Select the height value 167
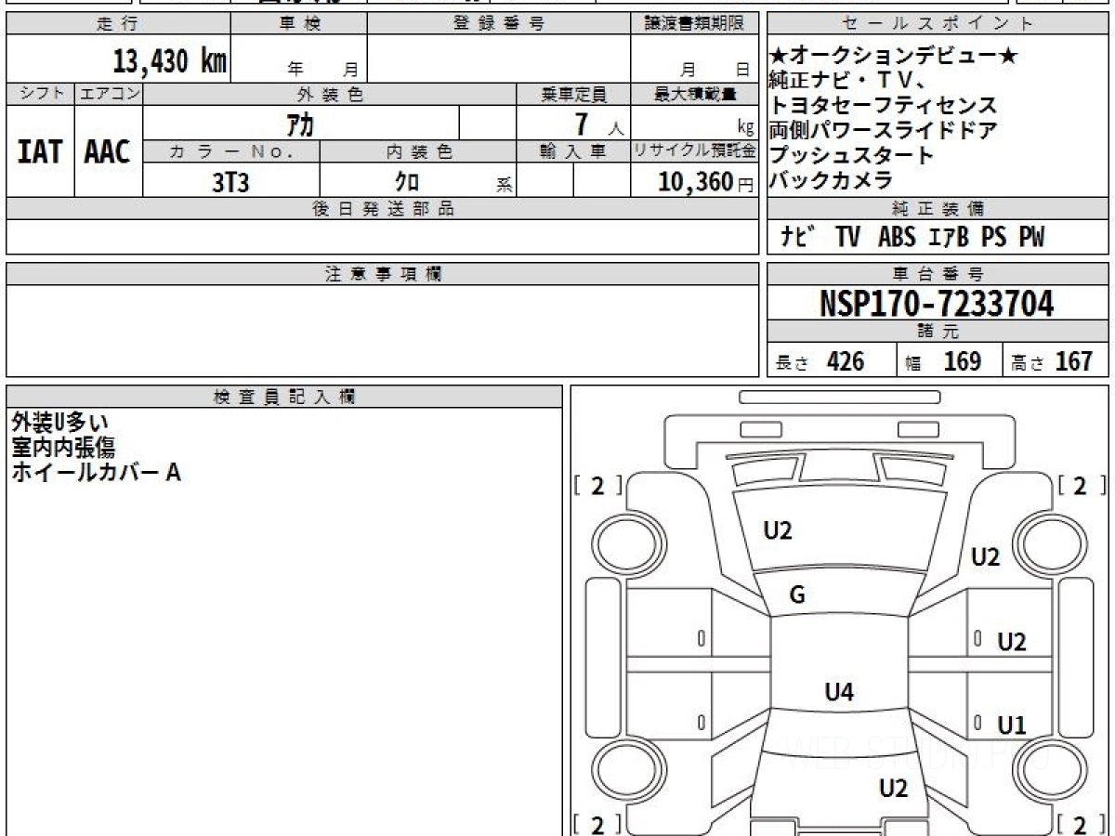 coord(1074,361)
